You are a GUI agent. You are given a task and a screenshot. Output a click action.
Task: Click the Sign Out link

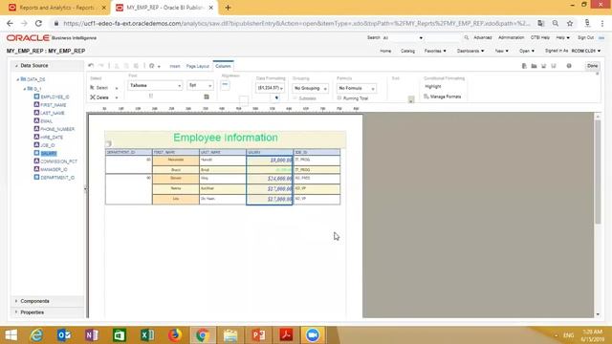point(585,38)
